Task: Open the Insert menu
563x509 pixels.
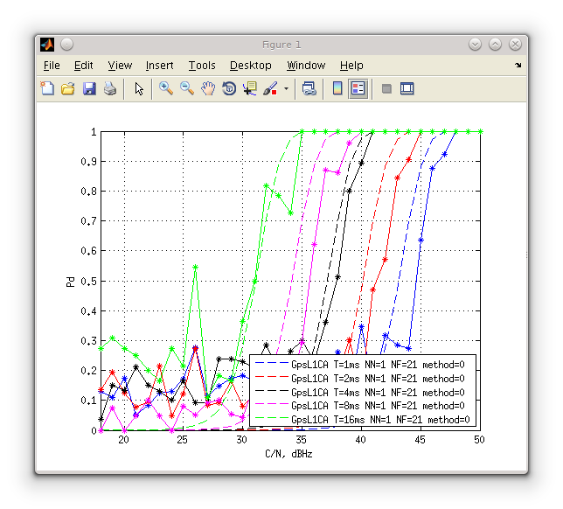Action: click(159, 66)
